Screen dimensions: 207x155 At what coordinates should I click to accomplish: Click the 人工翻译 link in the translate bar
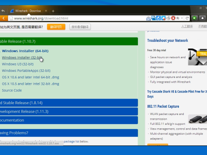187,26
